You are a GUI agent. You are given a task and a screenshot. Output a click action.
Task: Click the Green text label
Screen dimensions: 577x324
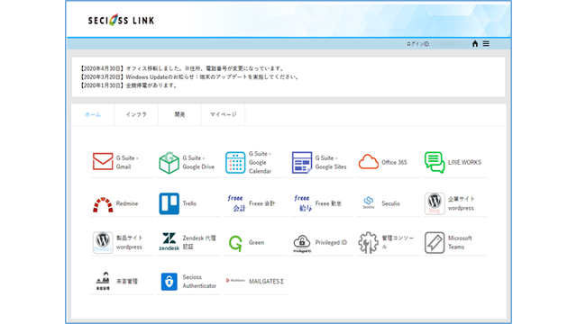tap(256, 242)
